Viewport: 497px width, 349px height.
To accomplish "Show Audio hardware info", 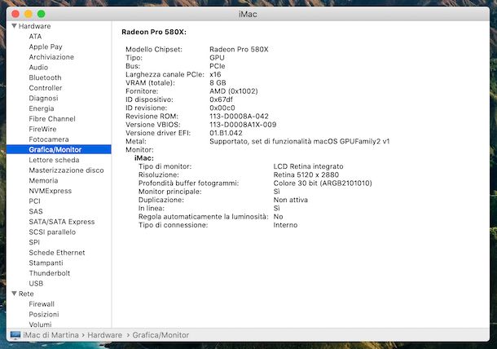I will pos(38,67).
